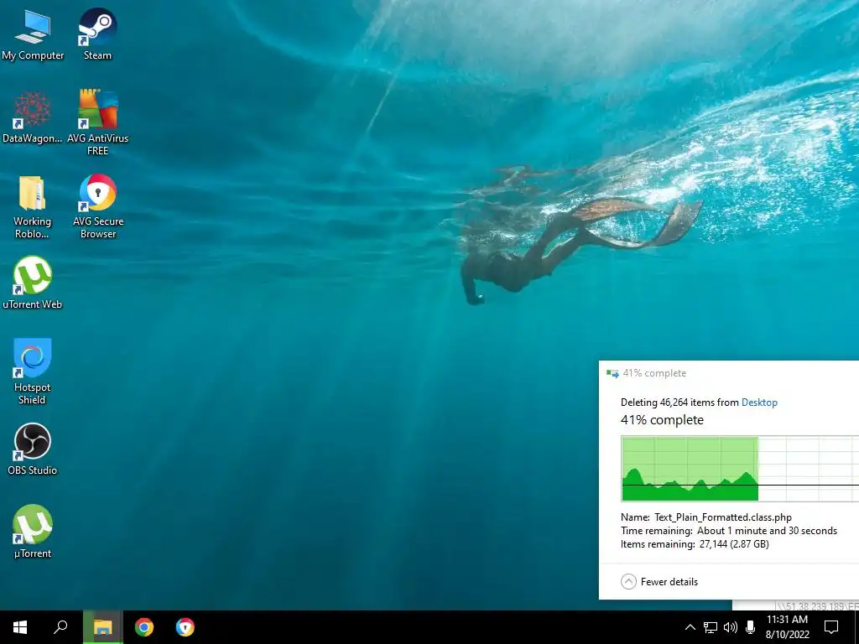Show hidden system tray icons

coord(690,627)
